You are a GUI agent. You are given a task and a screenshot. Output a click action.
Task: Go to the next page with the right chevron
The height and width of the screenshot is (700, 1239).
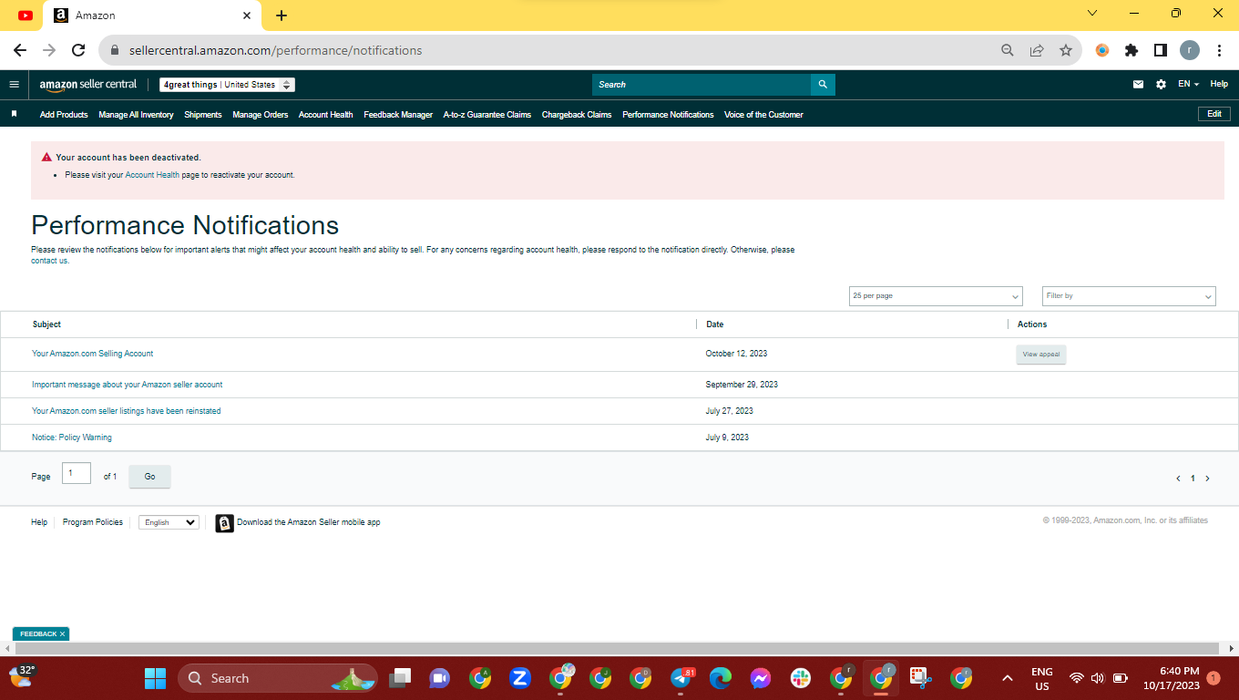pos(1208,479)
